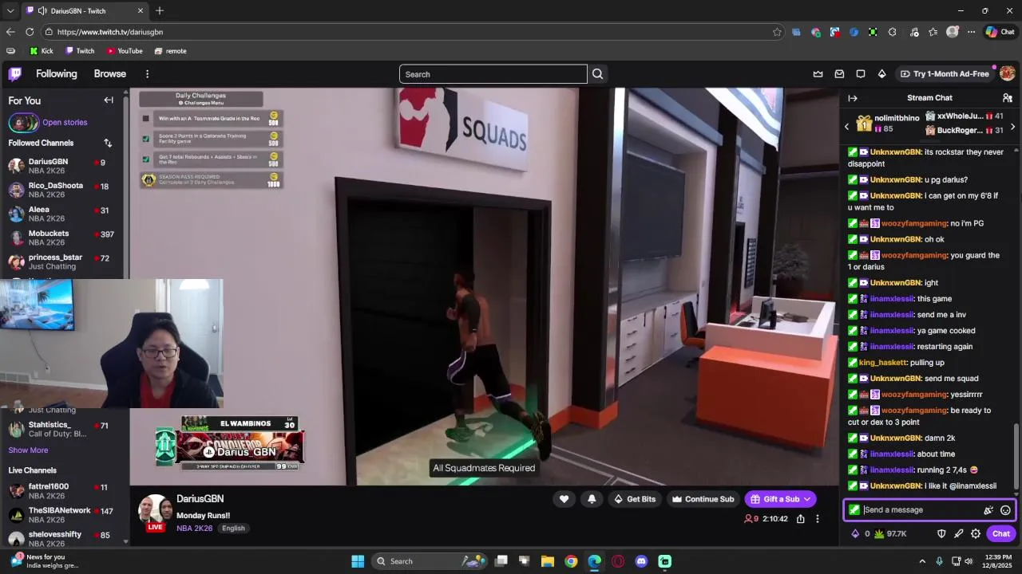
Task: Open the browser extensions puzzle icon
Action: pyautogui.click(x=892, y=32)
